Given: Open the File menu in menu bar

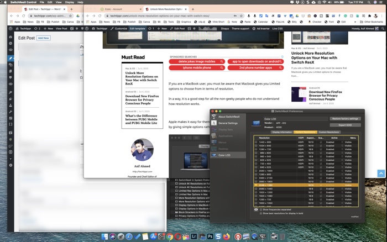Looking at the screenshot, I should pos(42,2).
